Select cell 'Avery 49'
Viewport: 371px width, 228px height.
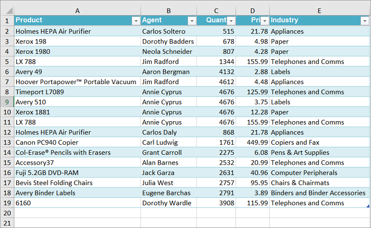coord(77,72)
